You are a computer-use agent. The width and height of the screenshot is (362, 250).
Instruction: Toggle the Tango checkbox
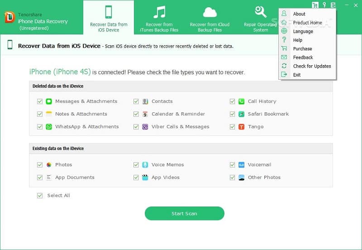(233, 127)
